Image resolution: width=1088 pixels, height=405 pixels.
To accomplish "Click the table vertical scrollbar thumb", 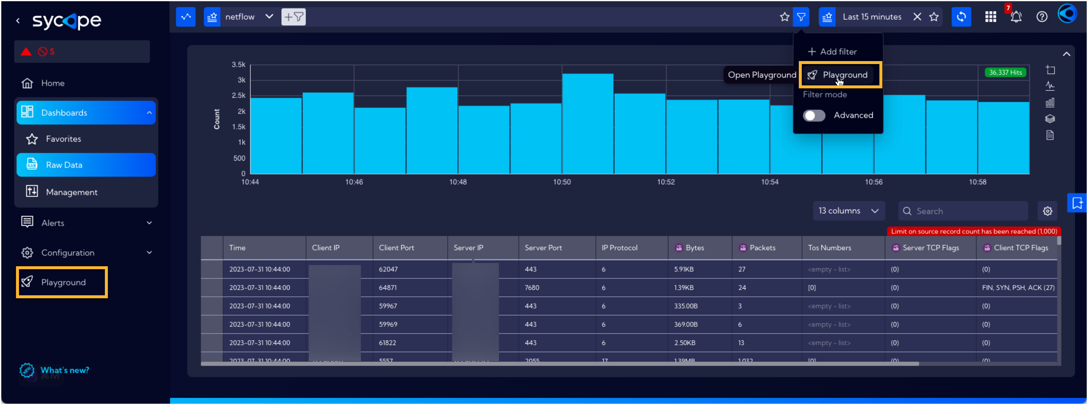I will tap(1058, 241).
